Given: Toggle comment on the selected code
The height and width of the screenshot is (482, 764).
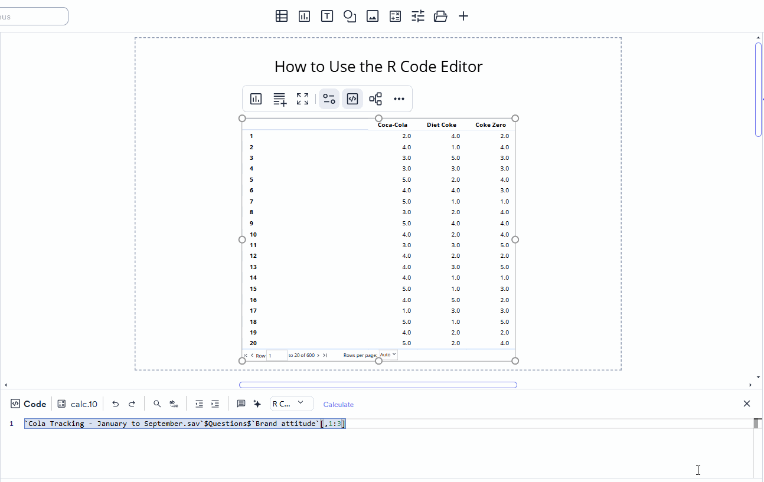Looking at the screenshot, I should tap(241, 404).
